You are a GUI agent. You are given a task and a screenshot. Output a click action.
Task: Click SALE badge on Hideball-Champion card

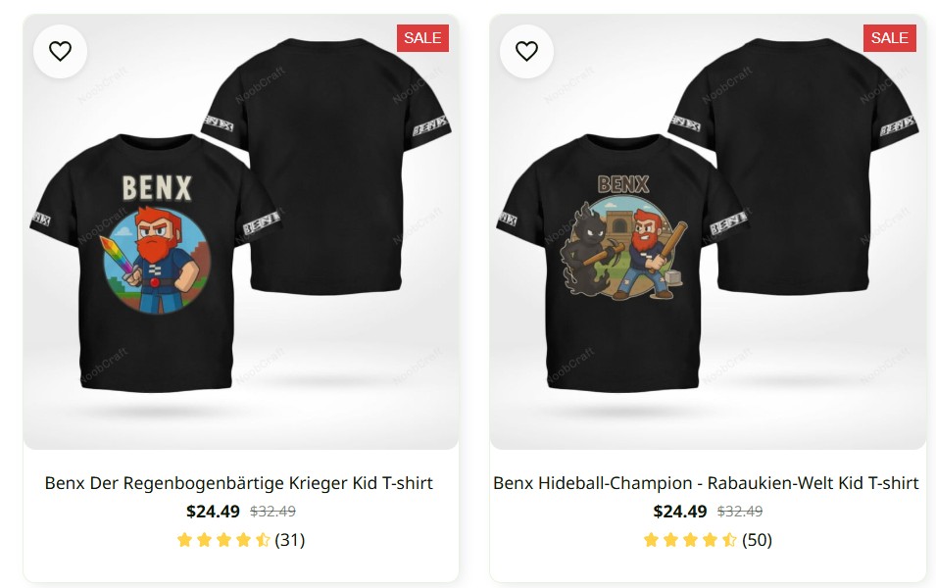pos(889,38)
